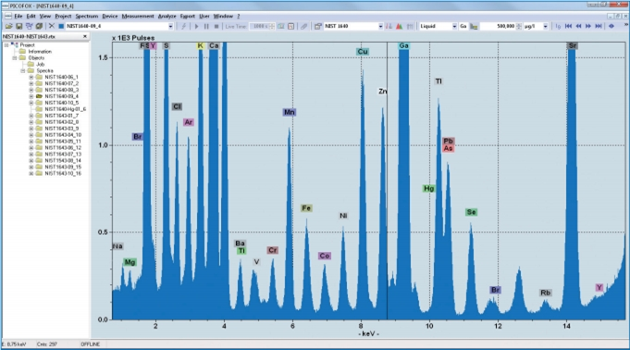Click the Live Time value field
This screenshot has height=350, width=630.
coord(259,26)
